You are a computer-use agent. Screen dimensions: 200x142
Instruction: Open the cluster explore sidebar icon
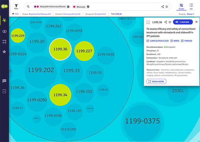[4, 20]
